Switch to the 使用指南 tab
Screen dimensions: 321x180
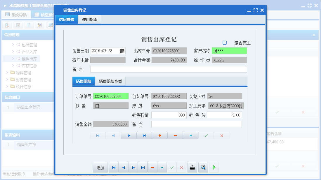(89, 19)
